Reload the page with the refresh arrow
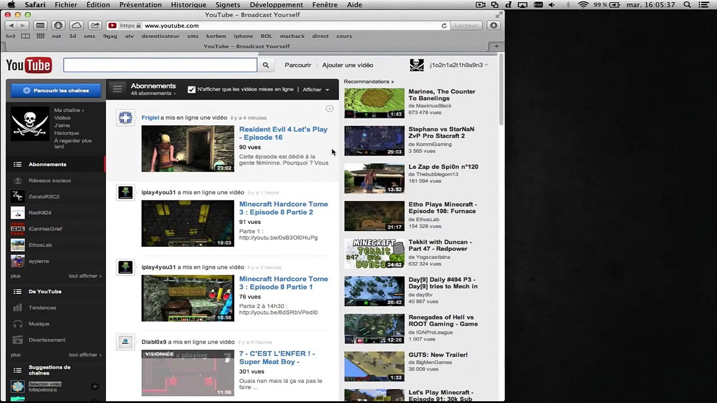 [444, 26]
